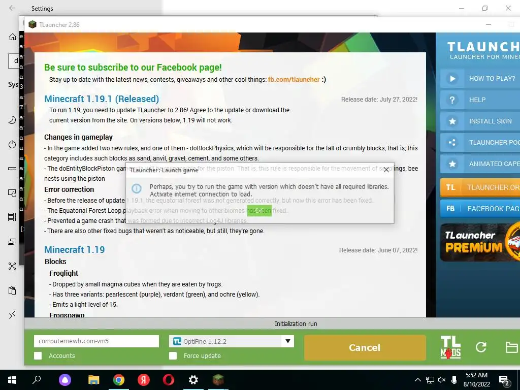Click the TL Mods icon
The image size is (520, 390).
(x=450, y=347)
